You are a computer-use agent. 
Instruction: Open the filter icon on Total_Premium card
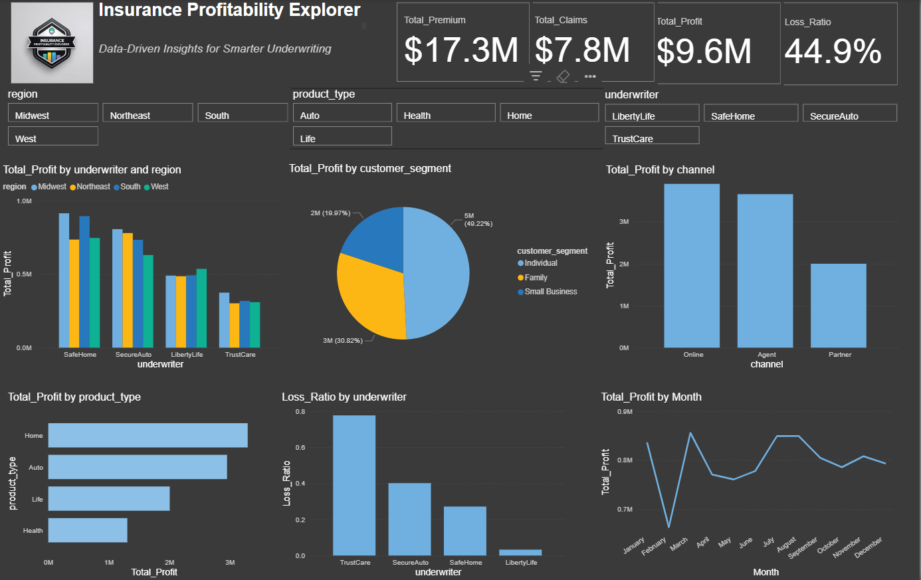[x=536, y=76]
